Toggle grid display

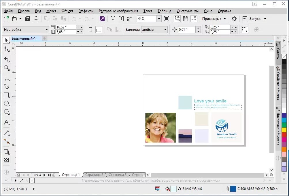186,19
